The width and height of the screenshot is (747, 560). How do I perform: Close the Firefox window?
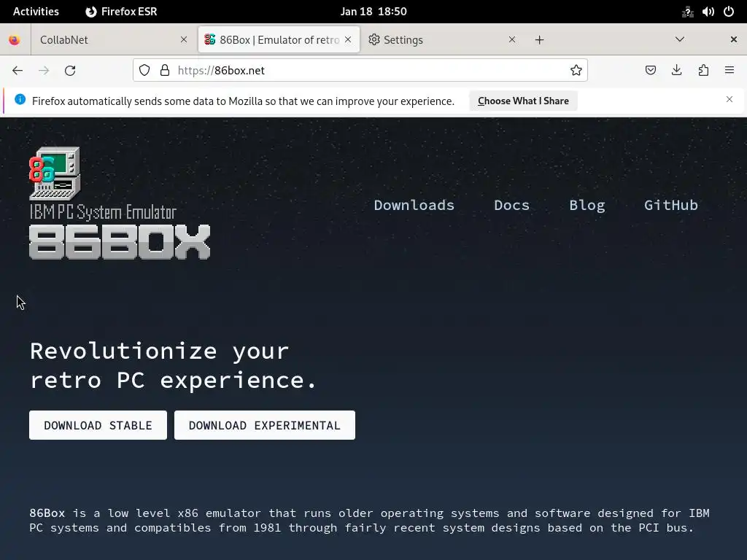tap(734, 39)
